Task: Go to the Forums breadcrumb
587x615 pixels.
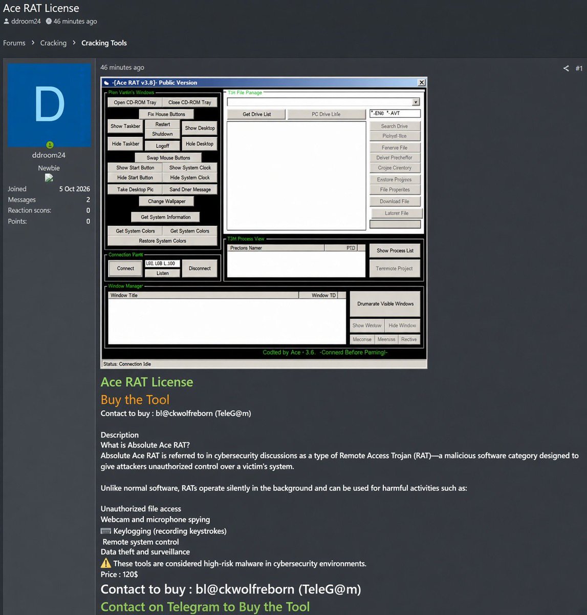Action: click(14, 43)
